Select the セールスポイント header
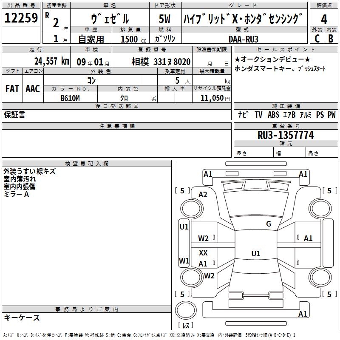 286,49
